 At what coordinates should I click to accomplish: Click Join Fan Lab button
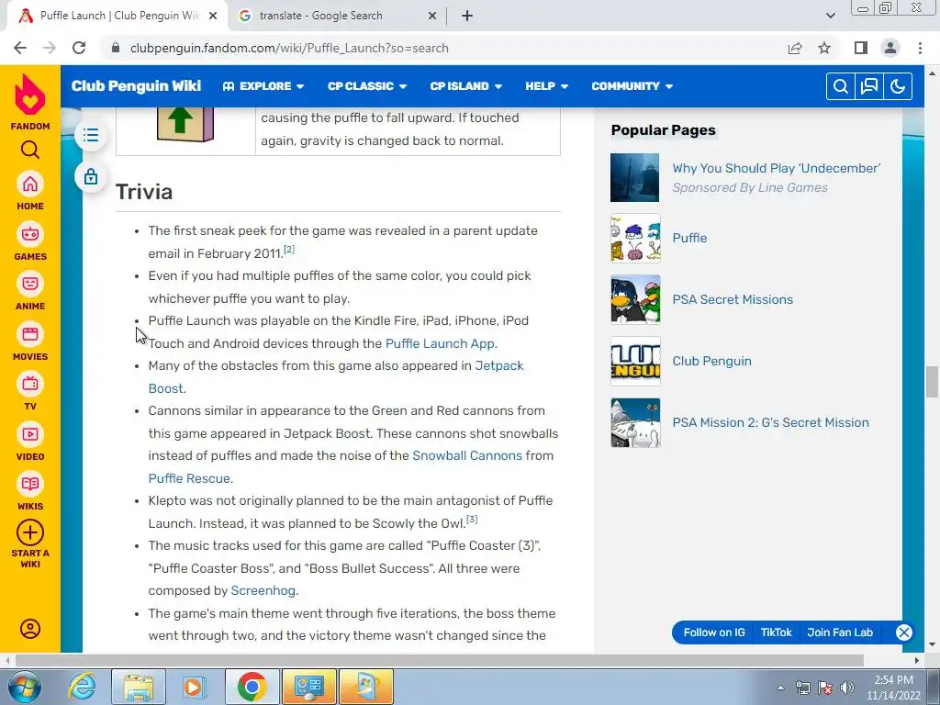click(840, 632)
